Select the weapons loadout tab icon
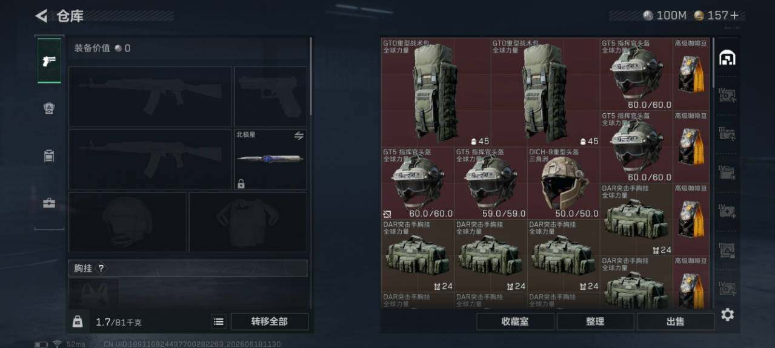This screenshot has width=775, height=348. point(49,61)
